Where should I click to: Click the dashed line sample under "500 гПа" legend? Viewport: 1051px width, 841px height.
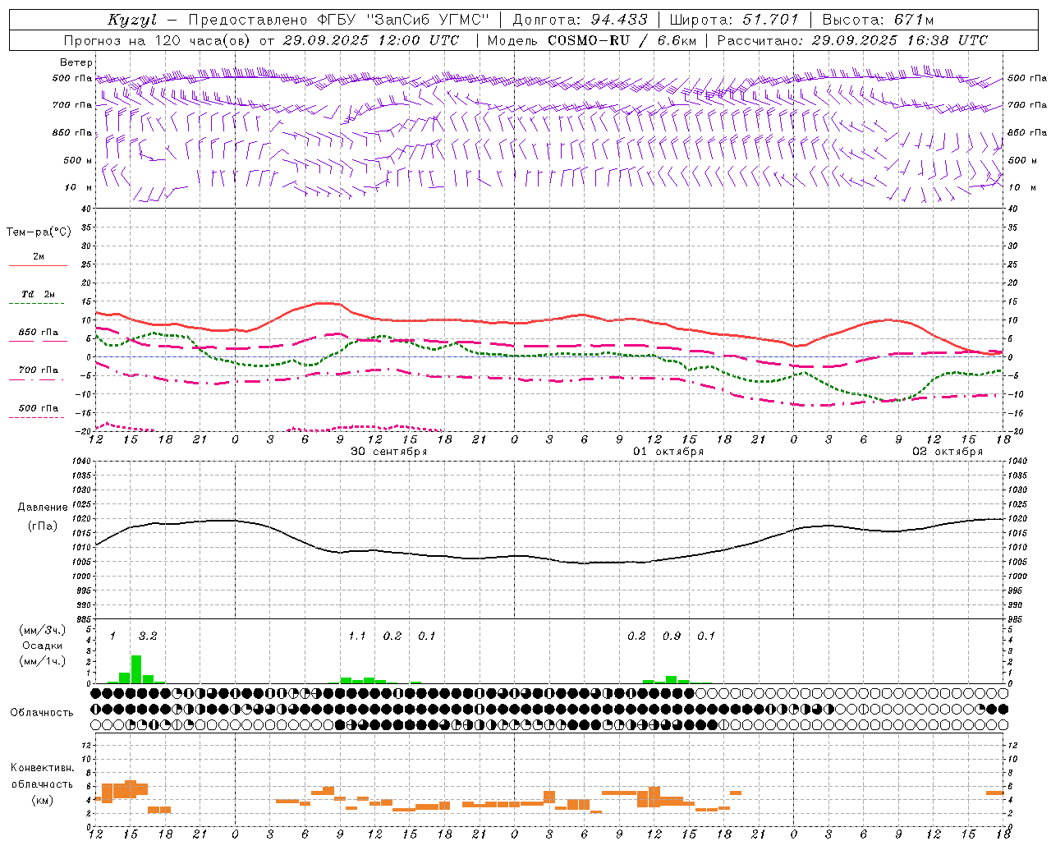click(x=37, y=418)
